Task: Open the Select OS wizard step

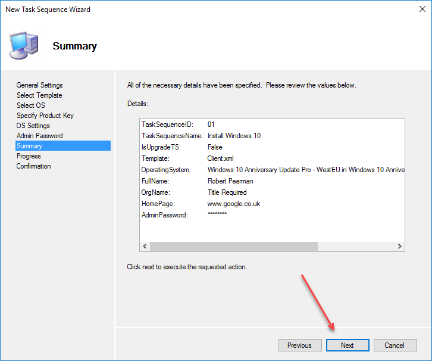Action: pyautogui.click(x=31, y=105)
